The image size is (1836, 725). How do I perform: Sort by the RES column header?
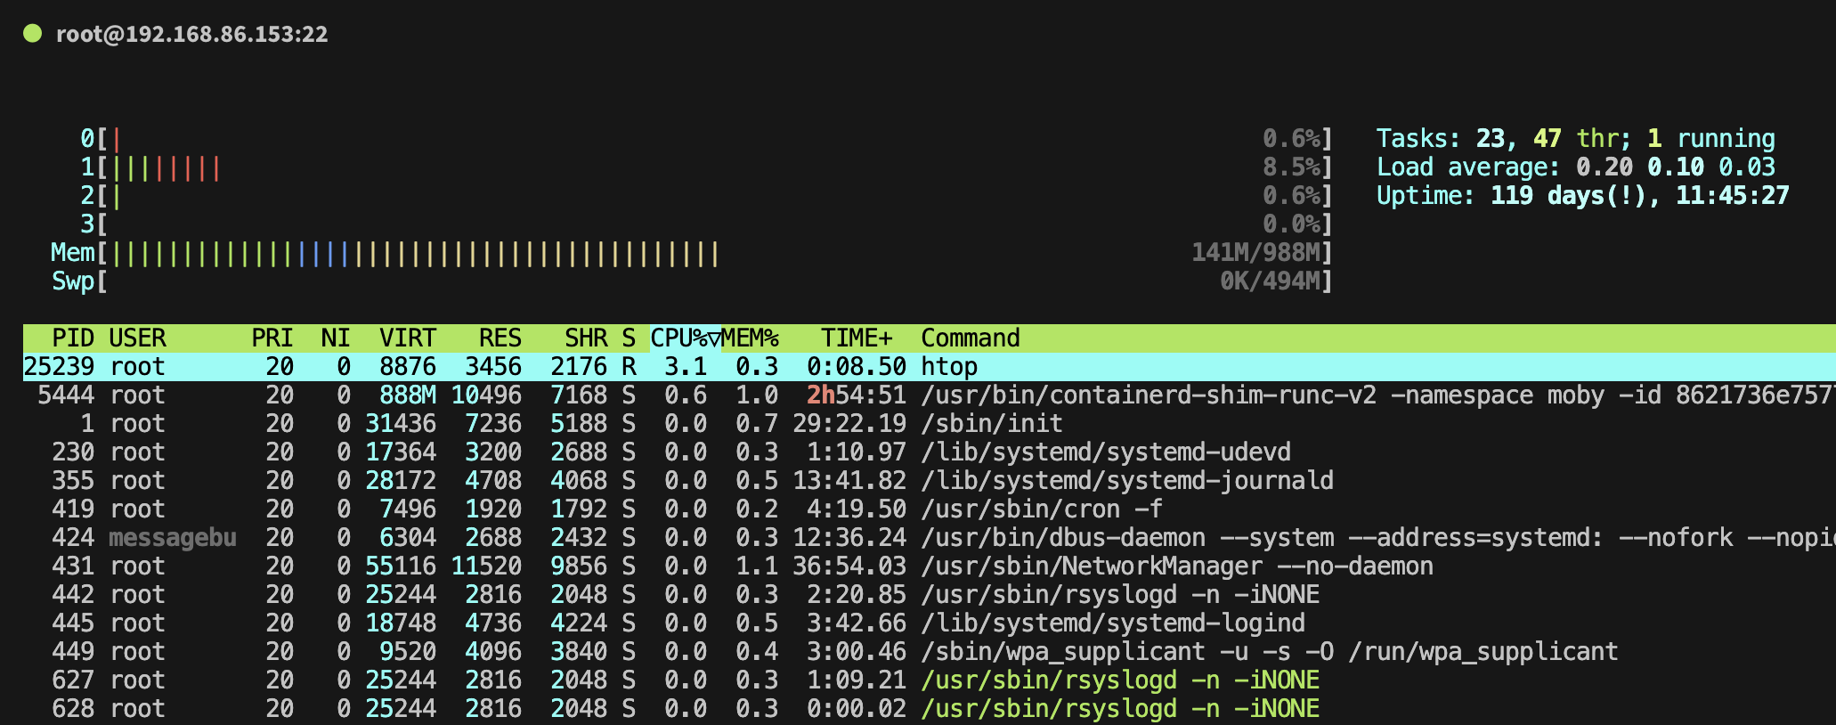[x=500, y=338]
